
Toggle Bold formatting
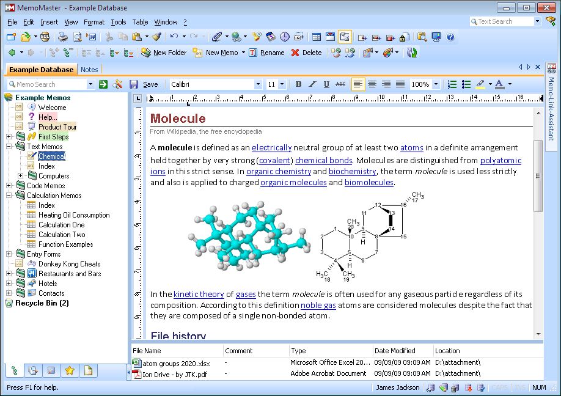coord(298,84)
